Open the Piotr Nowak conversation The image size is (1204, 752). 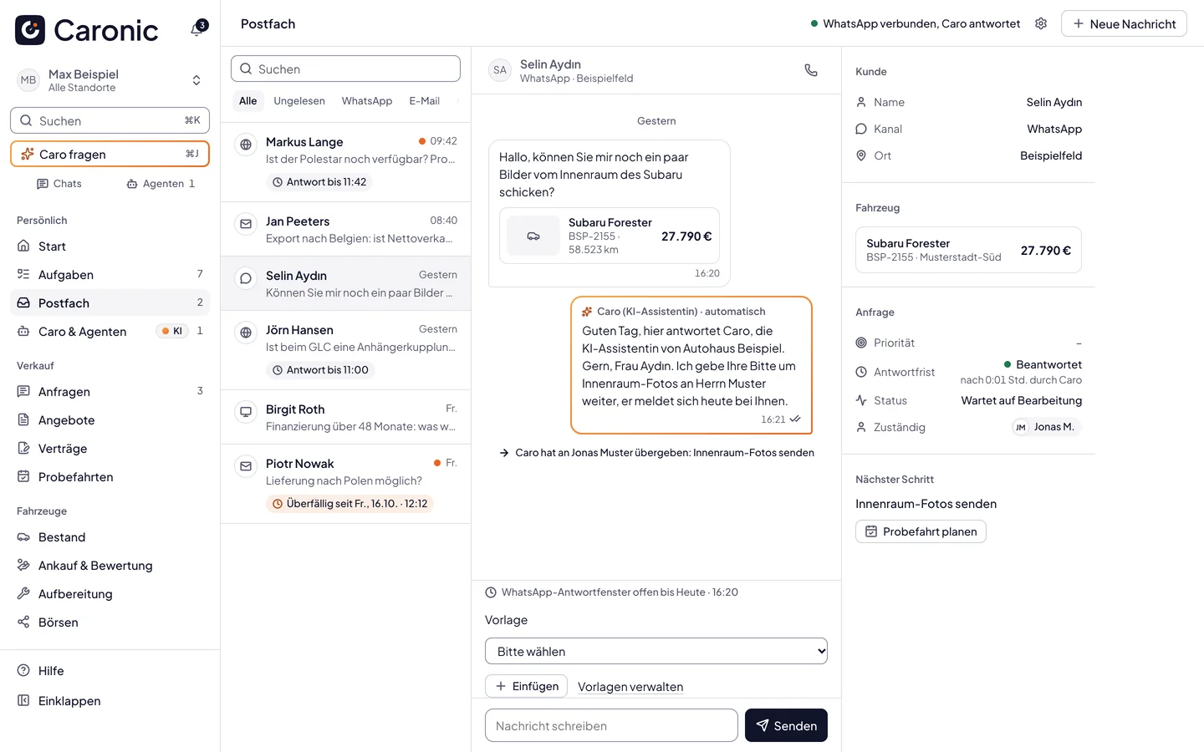[x=345, y=484]
